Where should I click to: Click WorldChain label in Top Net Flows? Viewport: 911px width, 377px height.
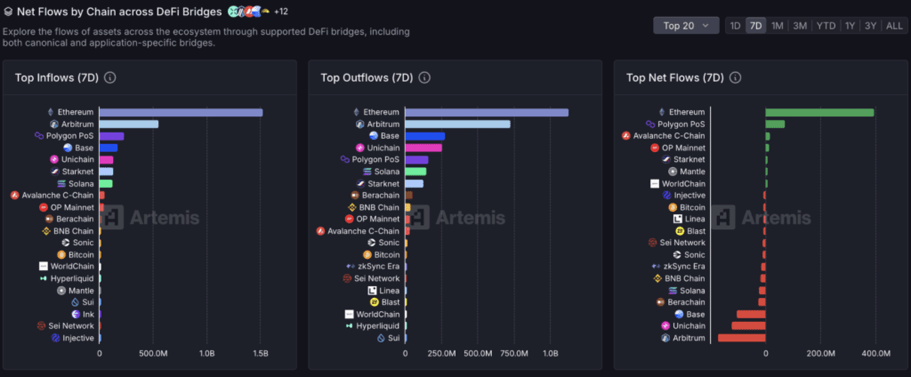tap(684, 183)
